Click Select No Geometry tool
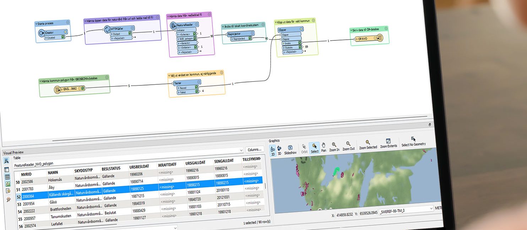The height and width of the screenshot is (230, 527). click(x=413, y=141)
